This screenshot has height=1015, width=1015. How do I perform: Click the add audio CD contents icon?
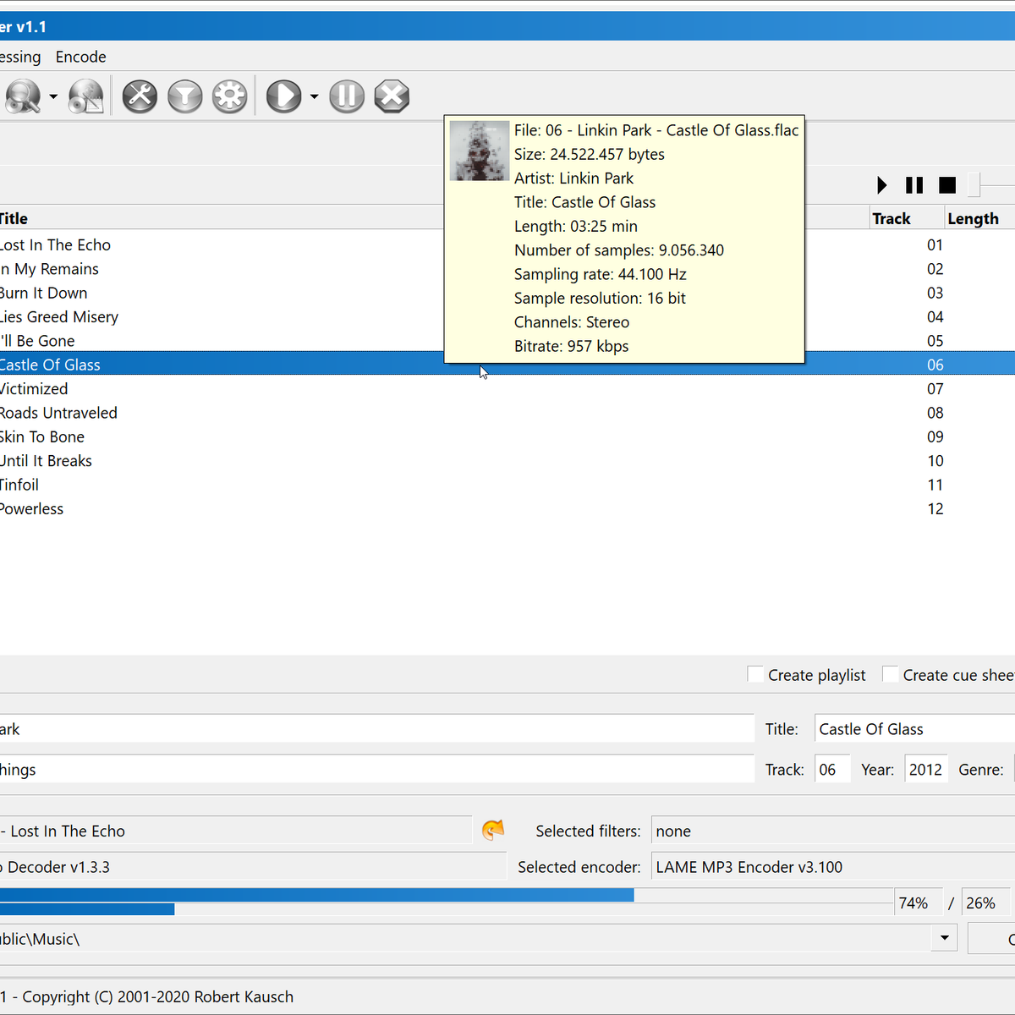[x=86, y=96]
